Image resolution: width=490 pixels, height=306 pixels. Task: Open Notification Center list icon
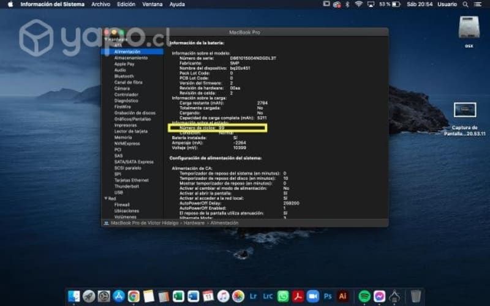click(x=478, y=4)
